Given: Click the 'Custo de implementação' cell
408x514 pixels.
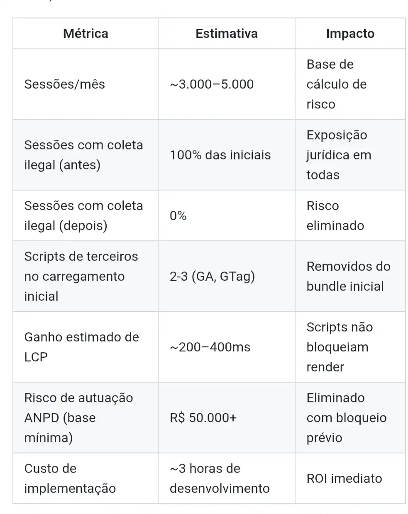Looking at the screenshot, I should pyautogui.click(x=70, y=479).
